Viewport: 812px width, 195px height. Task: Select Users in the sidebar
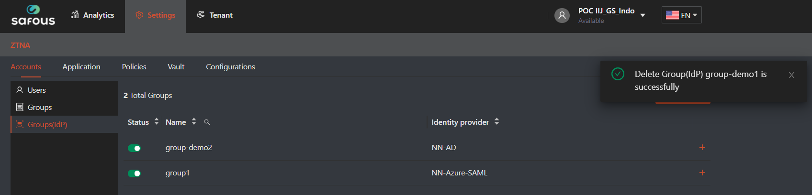click(x=36, y=90)
